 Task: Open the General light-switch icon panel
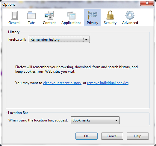click(x=14, y=15)
